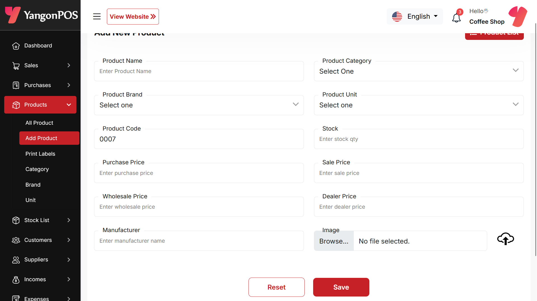
Task: Click the Product Name input field
Action: point(199,71)
